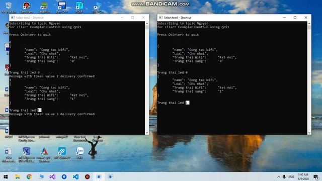
Task: Click the test2 window title bar icon
Action: tap(13, 18)
